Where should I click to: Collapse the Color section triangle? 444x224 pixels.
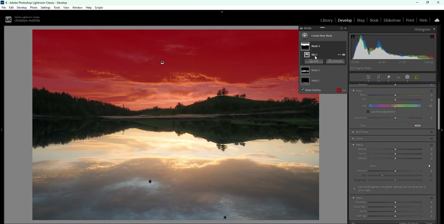click(353, 91)
